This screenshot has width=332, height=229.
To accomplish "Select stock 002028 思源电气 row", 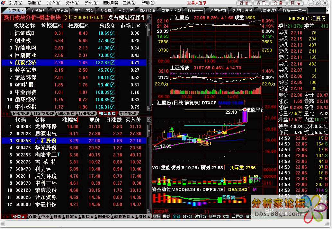I will click(74, 134).
